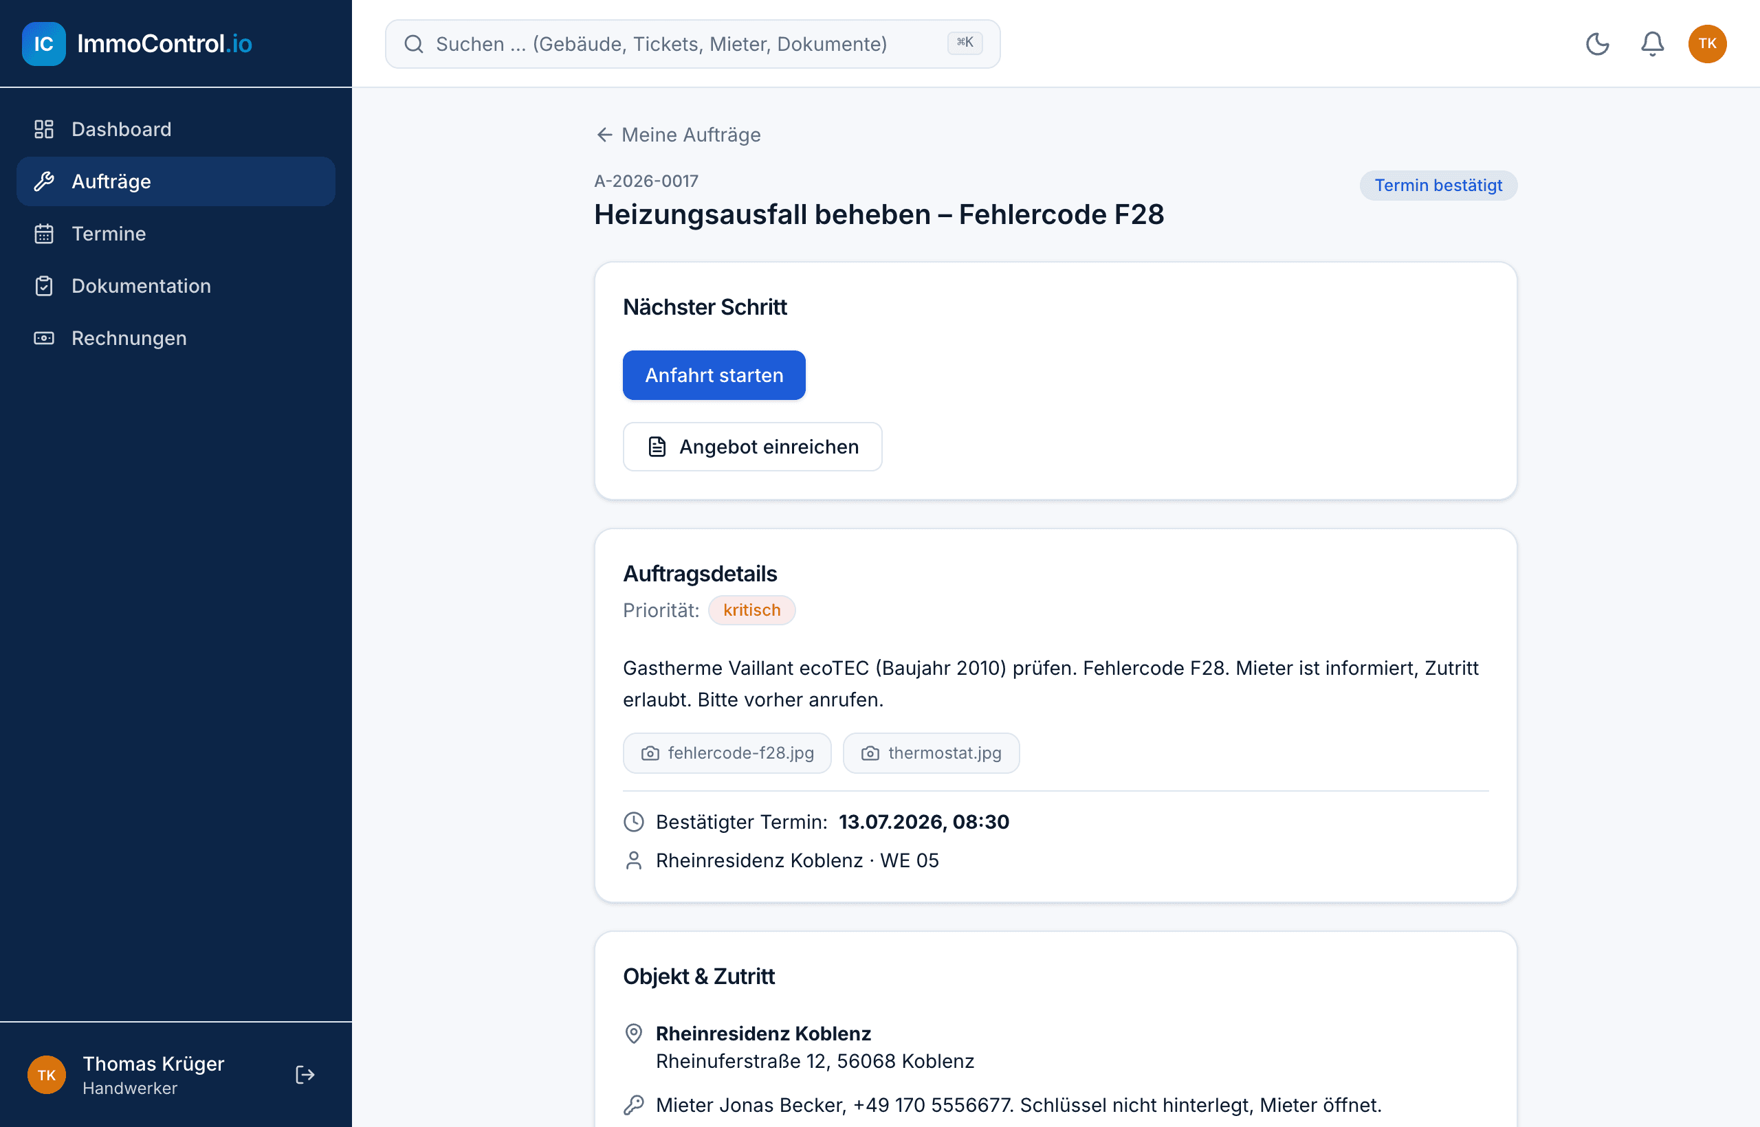Click the calendar icon beside Termine
Screen dimensions: 1760x1127
coord(44,234)
